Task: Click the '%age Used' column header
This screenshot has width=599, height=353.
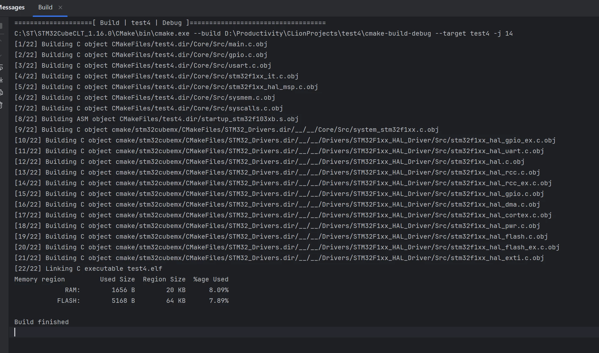Action: click(211, 279)
